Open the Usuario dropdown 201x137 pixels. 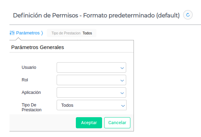[x=91, y=67]
